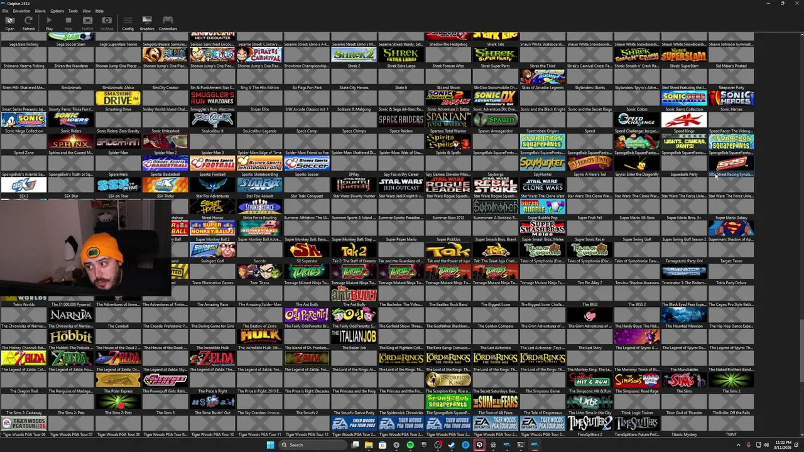Select the Teen Titans game cover
This screenshot has height=452, width=804.
pos(259,271)
